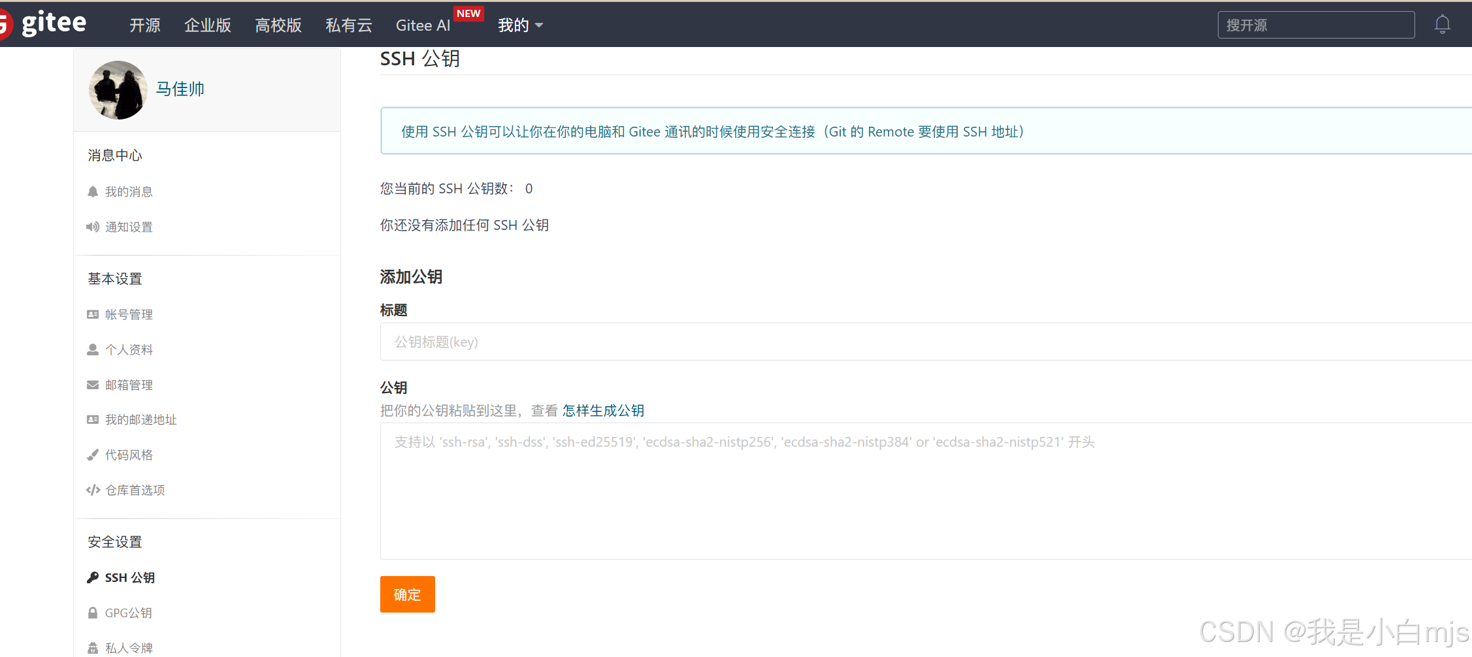Viewport: 1472px width, 657px height.
Task: Open the user avatar picture
Action: [x=118, y=90]
